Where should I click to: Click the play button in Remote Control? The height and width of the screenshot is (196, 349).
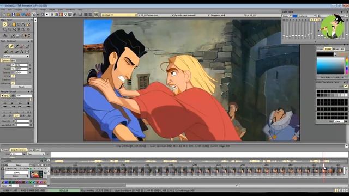point(12,103)
